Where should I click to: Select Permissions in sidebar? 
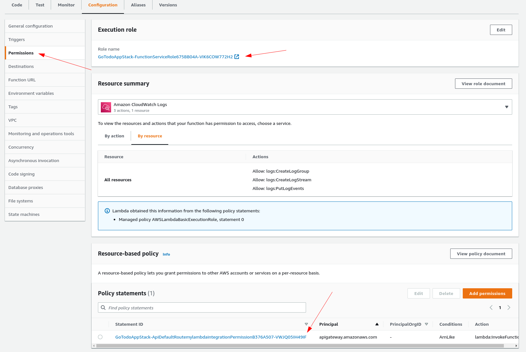click(x=45, y=53)
